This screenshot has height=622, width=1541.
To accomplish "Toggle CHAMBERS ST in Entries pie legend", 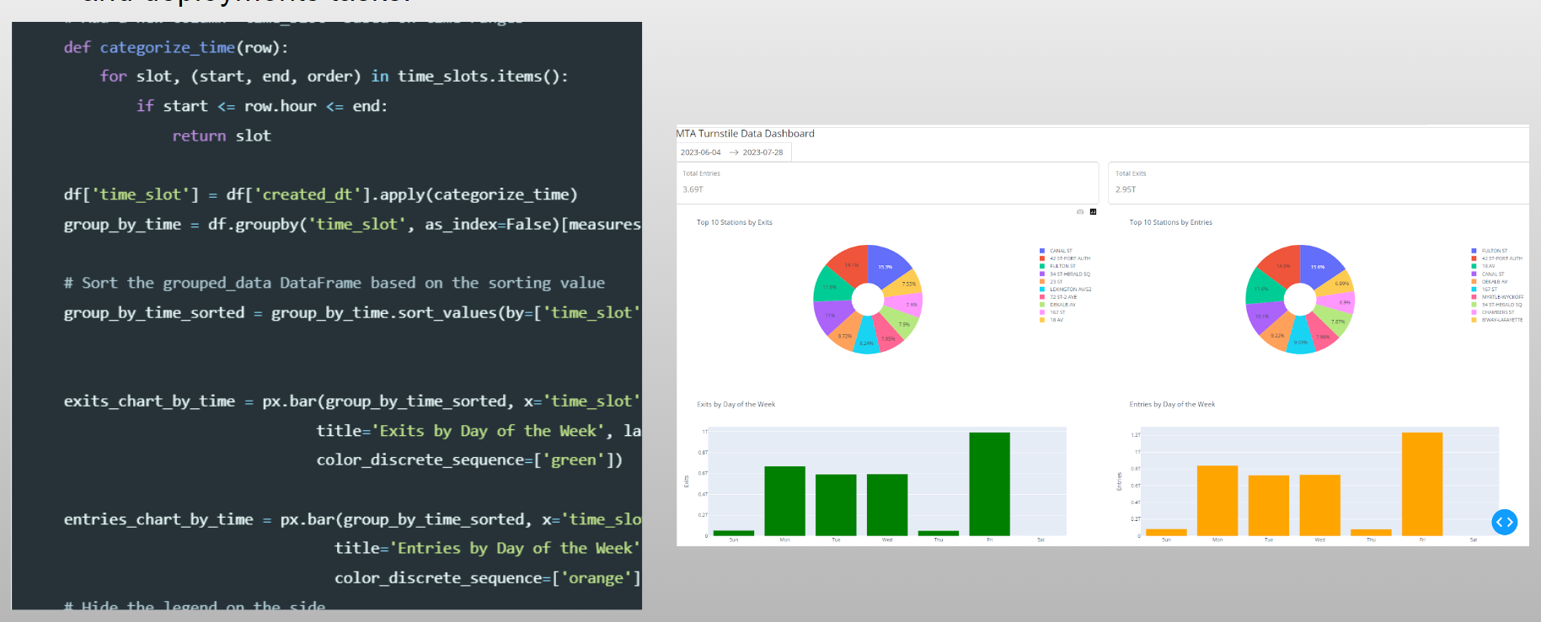I will click(1493, 312).
